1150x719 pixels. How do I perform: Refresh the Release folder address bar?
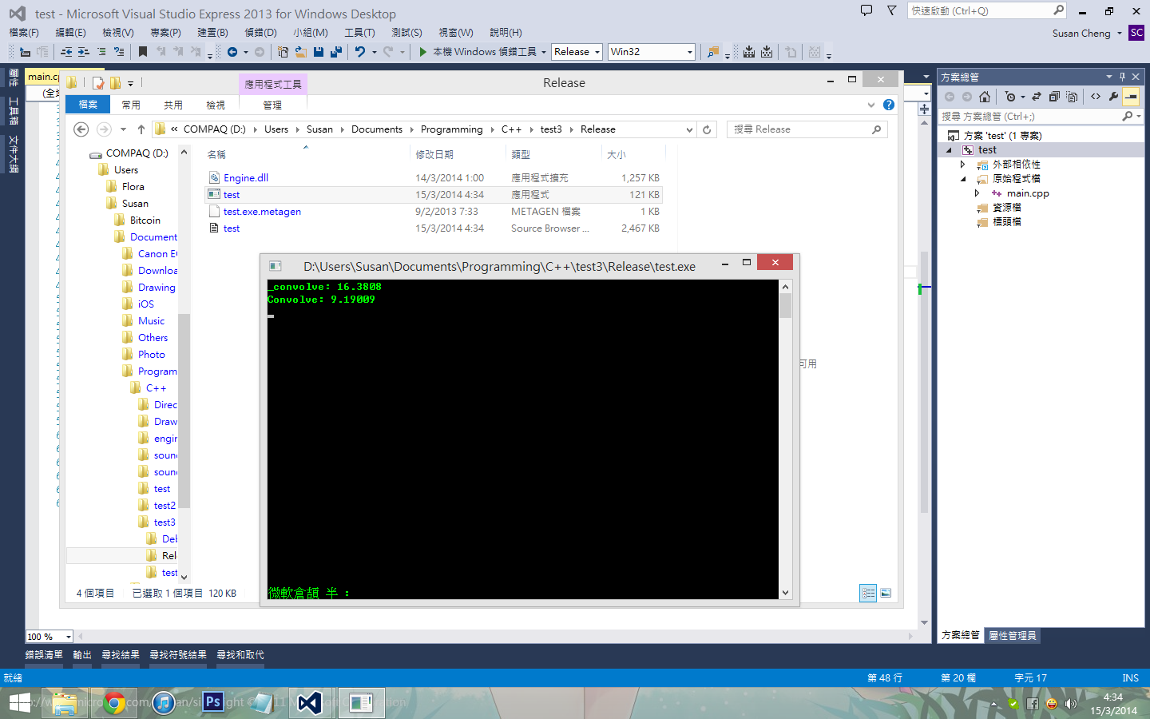pos(707,129)
